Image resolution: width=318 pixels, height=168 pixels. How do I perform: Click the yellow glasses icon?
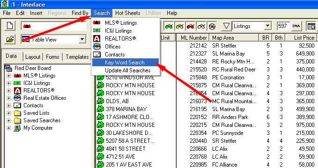click(180, 26)
